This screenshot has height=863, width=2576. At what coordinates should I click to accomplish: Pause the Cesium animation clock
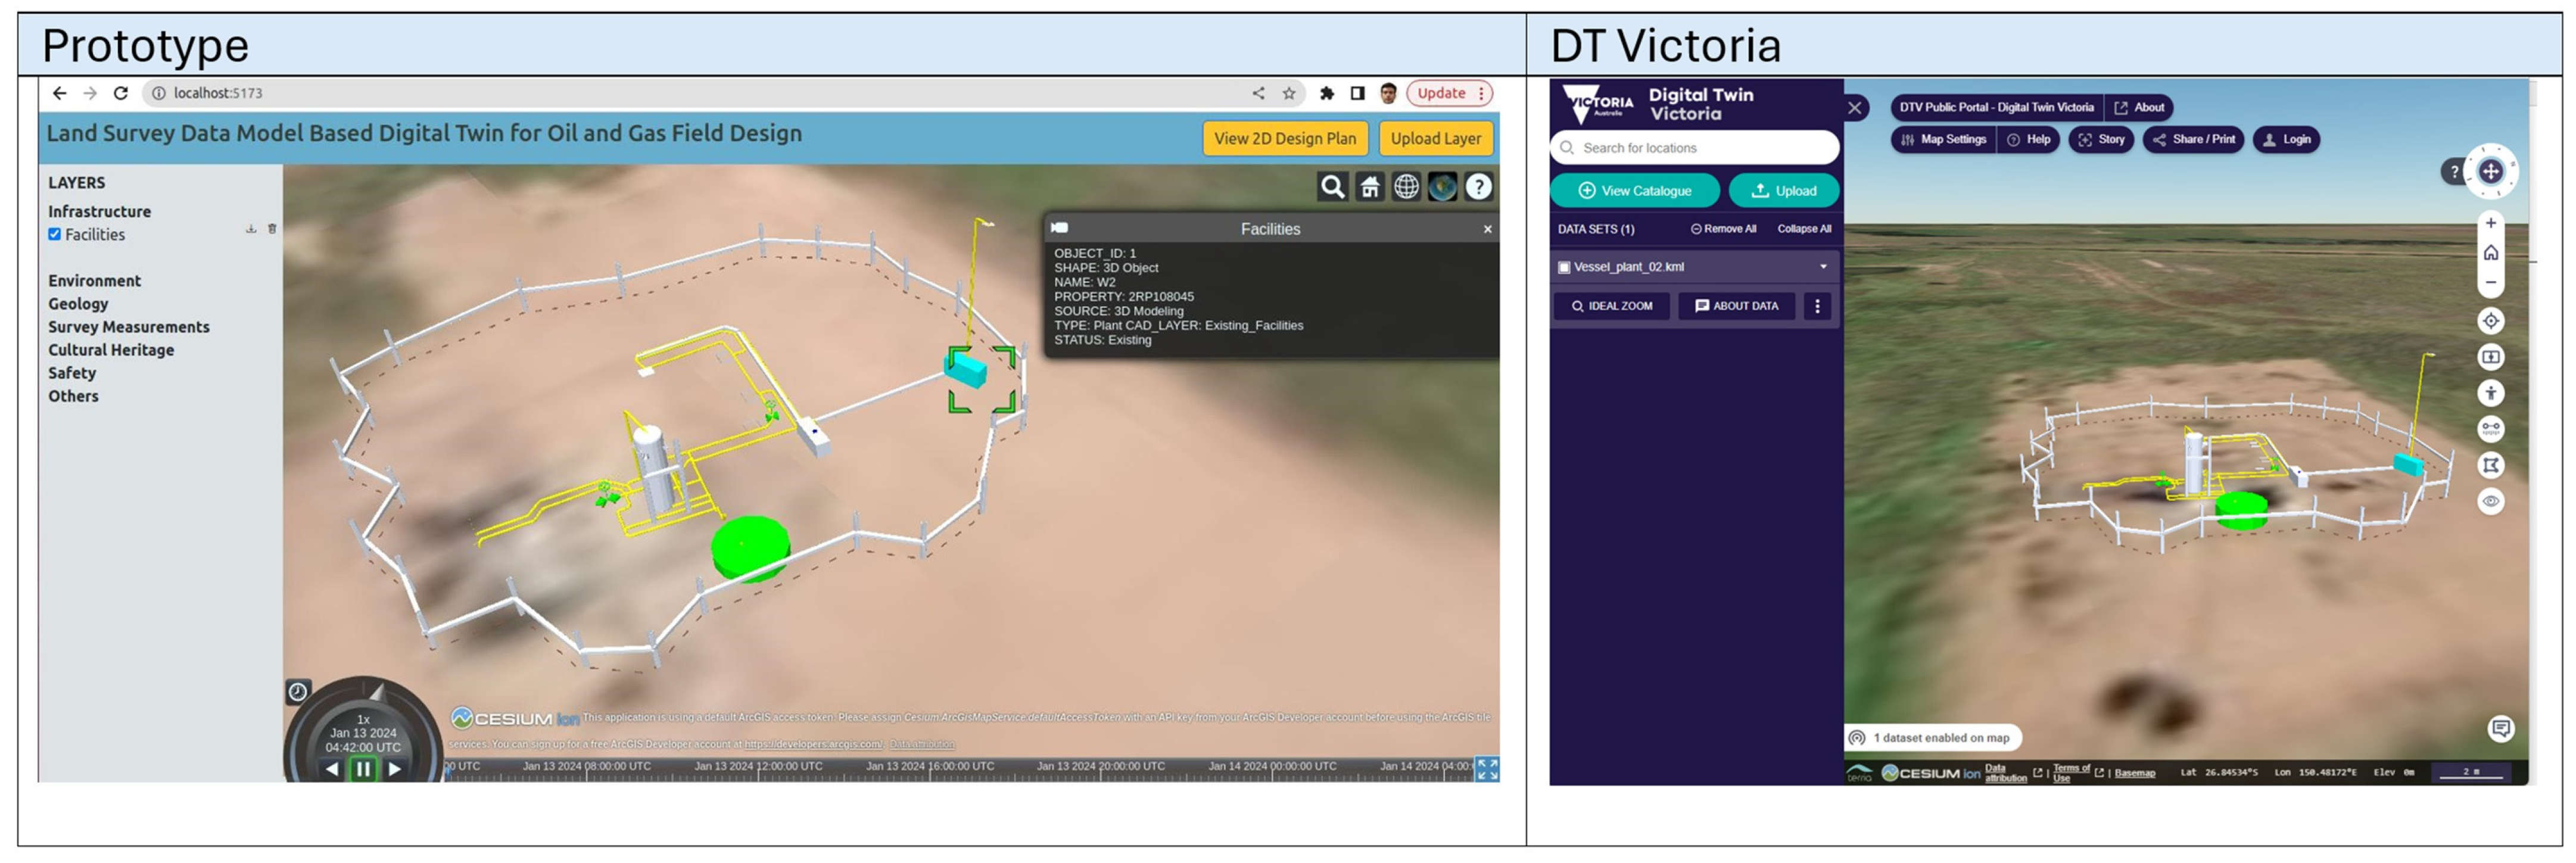point(363,769)
